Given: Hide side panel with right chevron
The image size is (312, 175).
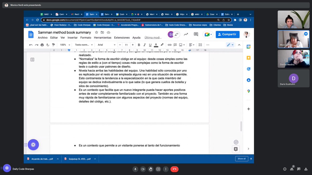Looking at the screenshot, I should coord(249,149).
